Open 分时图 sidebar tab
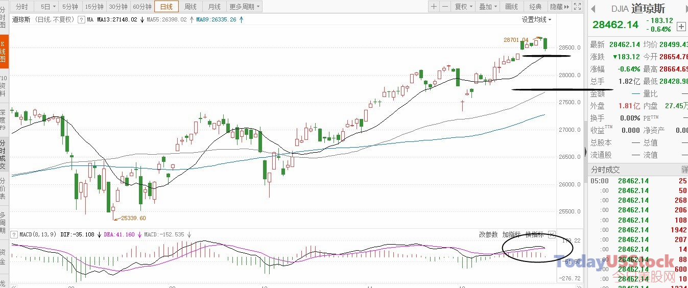Image resolution: width=688 pixels, height=288 pixels. pyautogui.click(x=3, y=17)
